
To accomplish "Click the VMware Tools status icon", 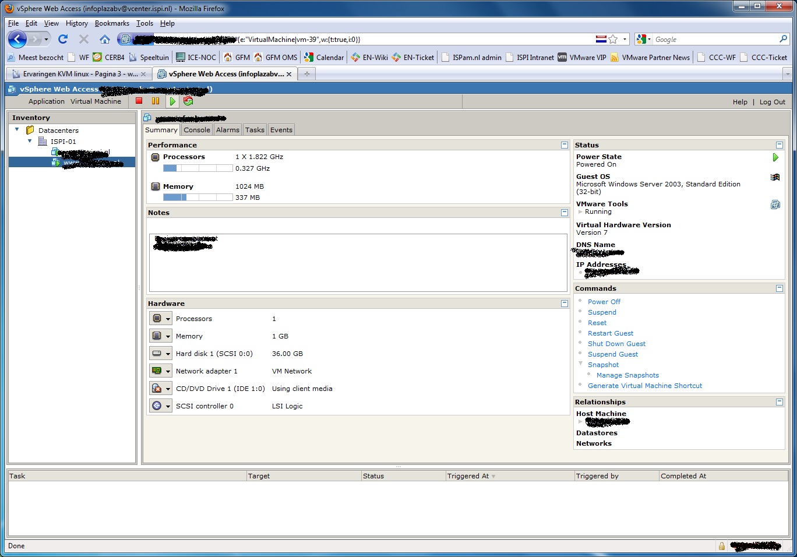I will [x=775, y=205].
